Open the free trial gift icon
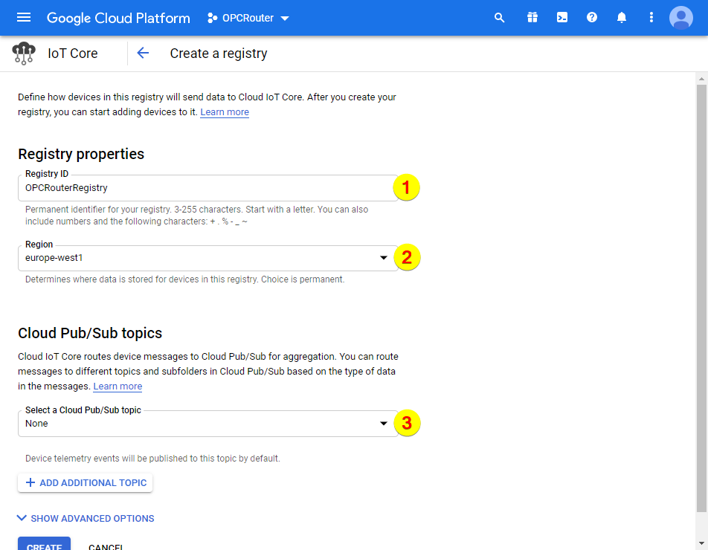The image size is (708, 550). click(x=532, y=18)
